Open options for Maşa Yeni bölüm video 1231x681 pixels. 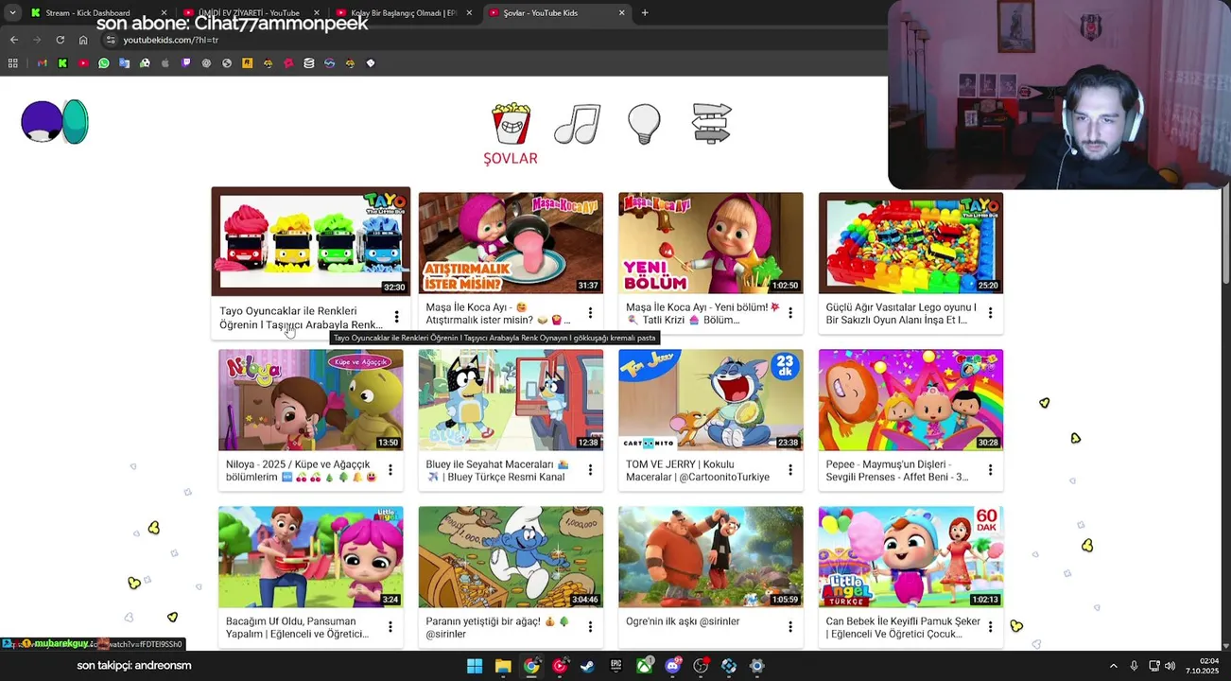[790, 313]
